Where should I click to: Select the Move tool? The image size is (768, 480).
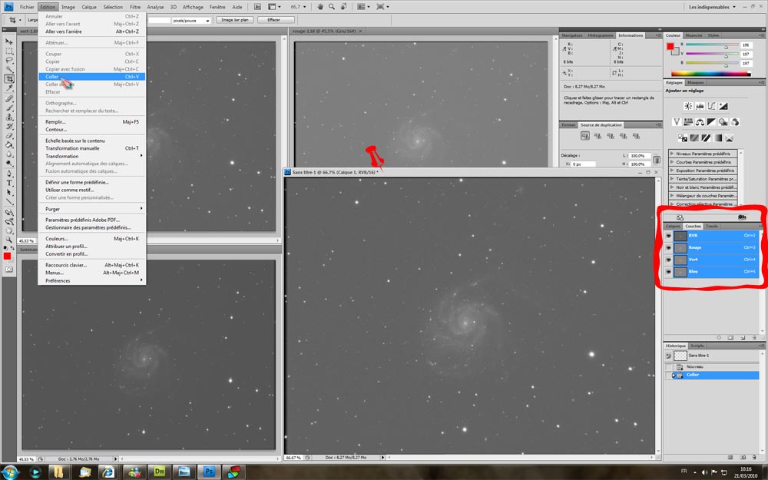9,41
